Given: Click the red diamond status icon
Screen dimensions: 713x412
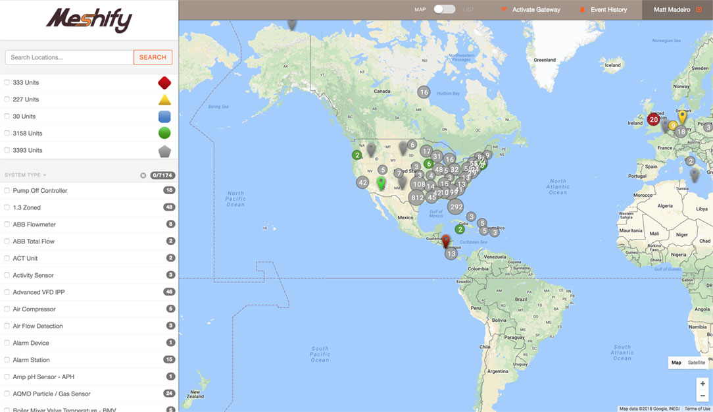Looking at the screenshot, I should [164, 83].
